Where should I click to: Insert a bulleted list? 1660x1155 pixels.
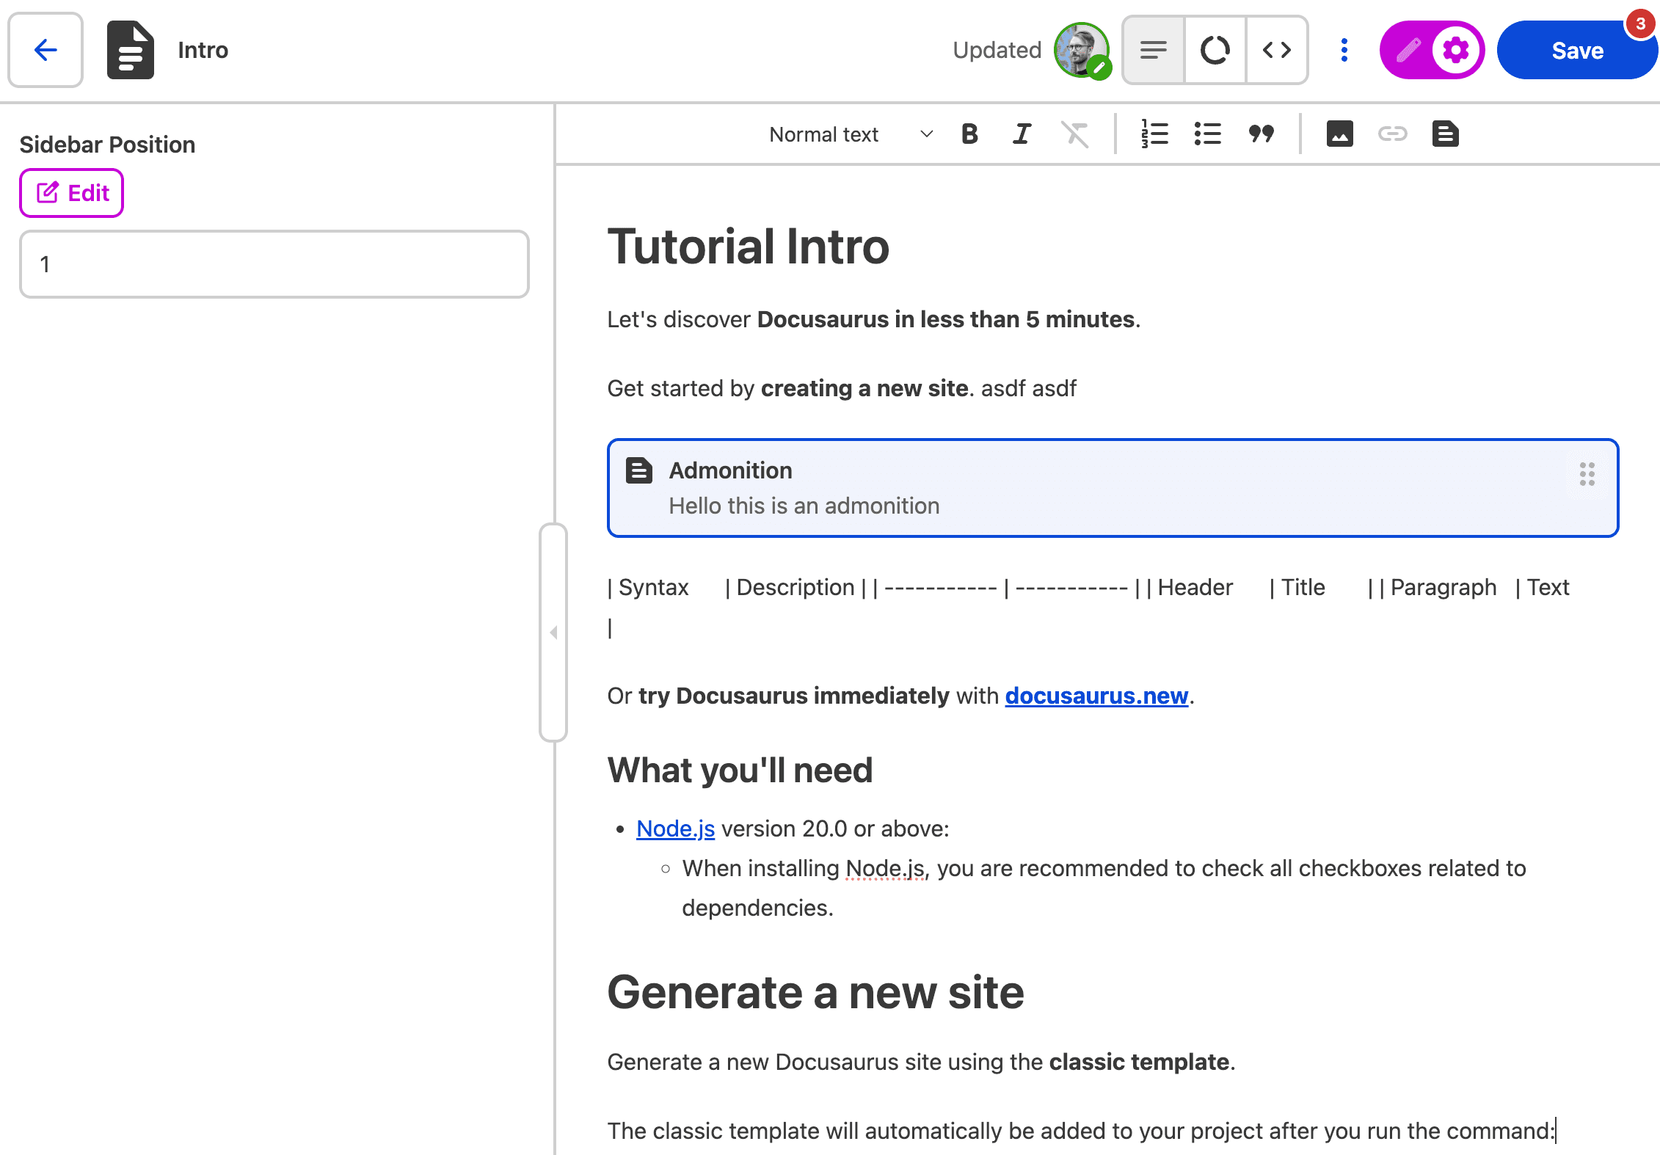(1207, 134)
